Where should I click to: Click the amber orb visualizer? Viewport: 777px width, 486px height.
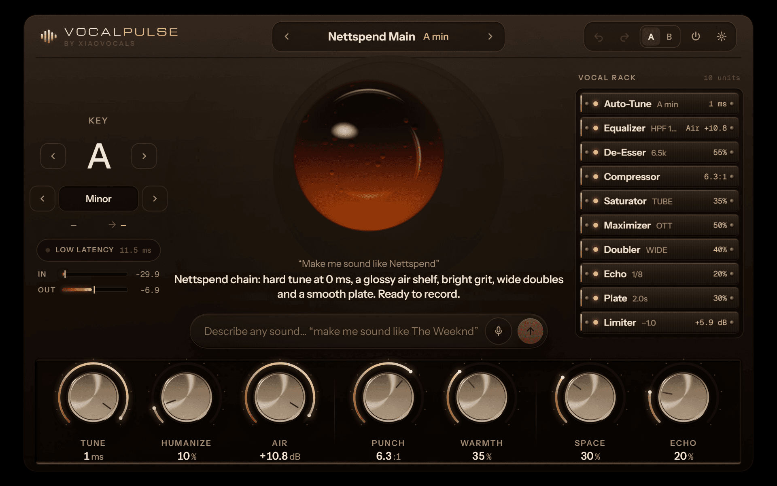pyautogui.click(x=369, y=156)
